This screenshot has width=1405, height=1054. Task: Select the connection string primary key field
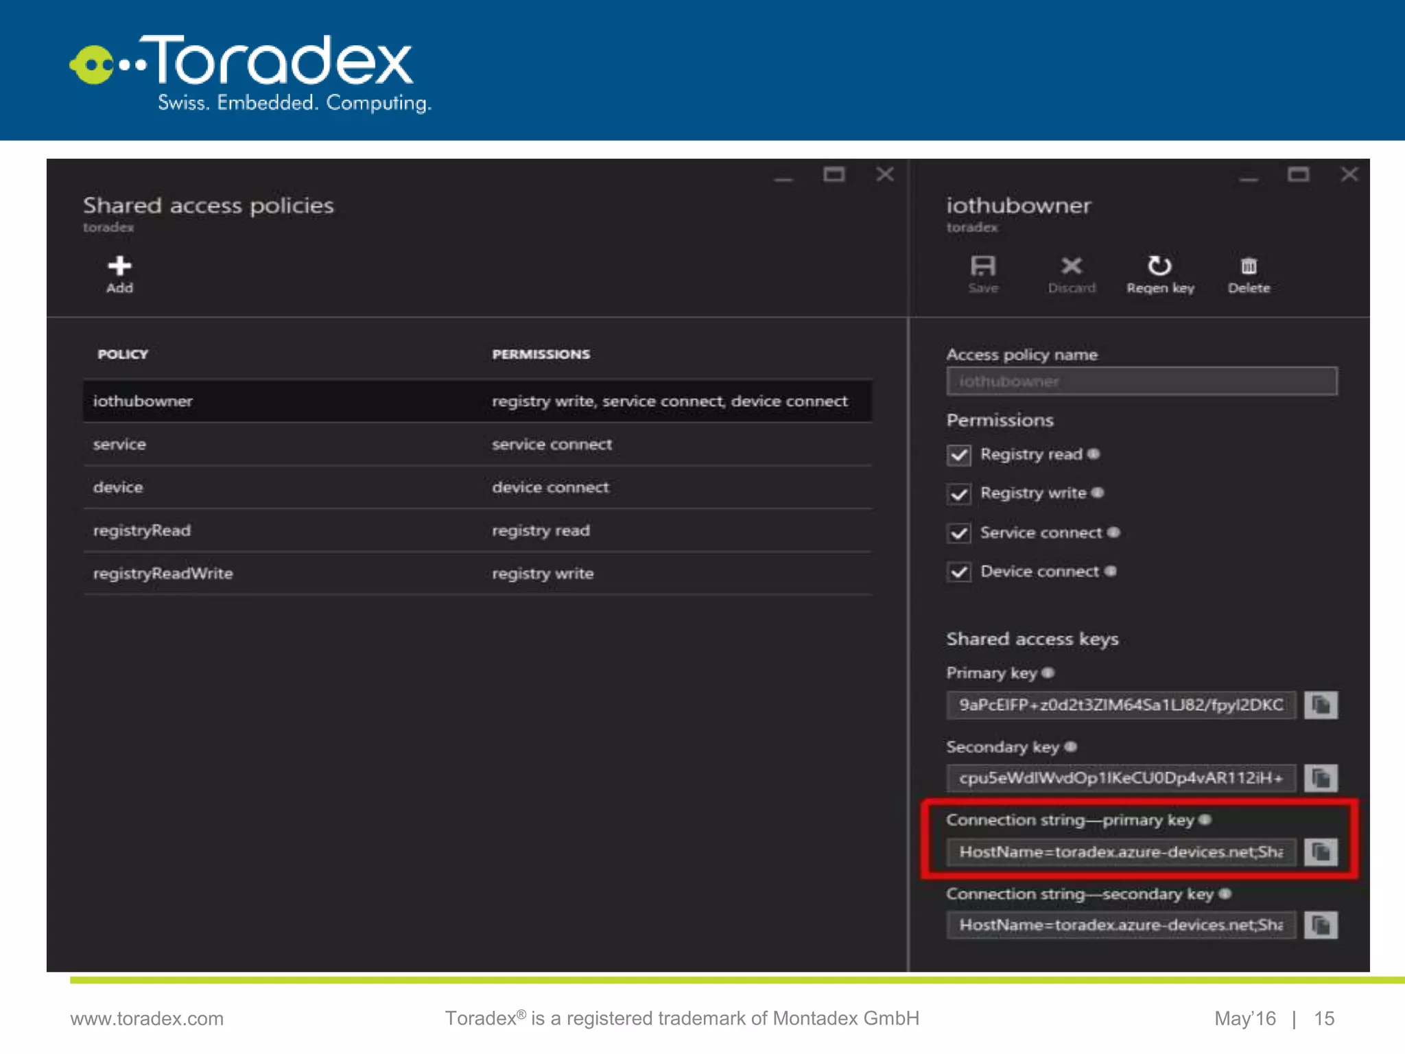1121,852
